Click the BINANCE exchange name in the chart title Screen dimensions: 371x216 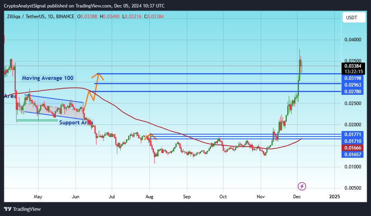point(65,16)
